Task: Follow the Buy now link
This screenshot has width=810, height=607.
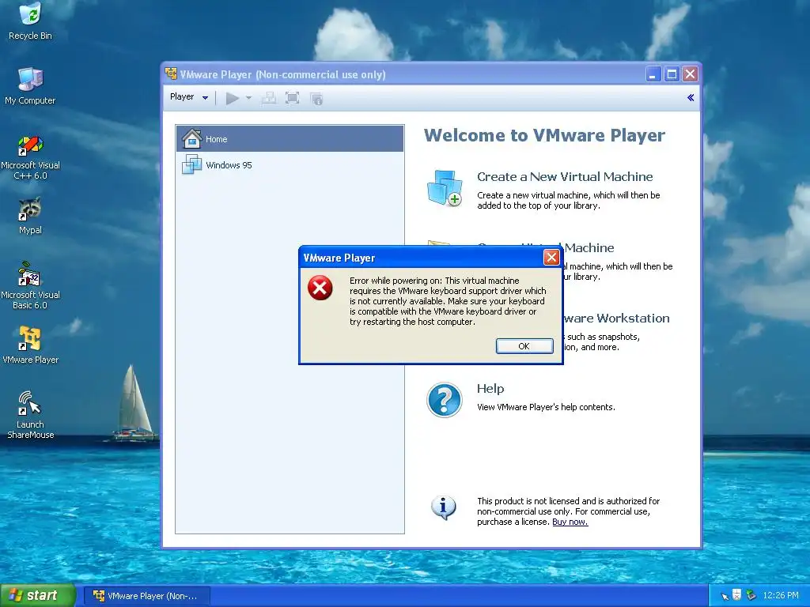Action: [570, 522]
